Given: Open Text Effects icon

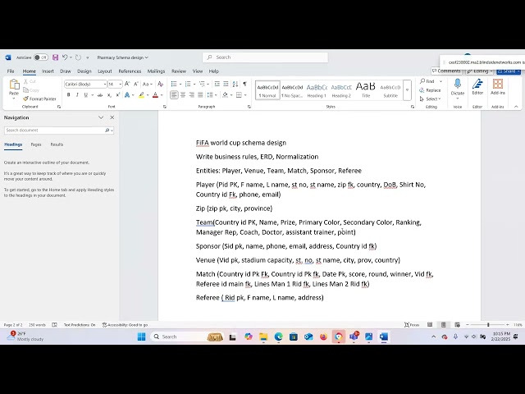Looking at the screenshot, I should pyautogui.click(x=127, y=95).
